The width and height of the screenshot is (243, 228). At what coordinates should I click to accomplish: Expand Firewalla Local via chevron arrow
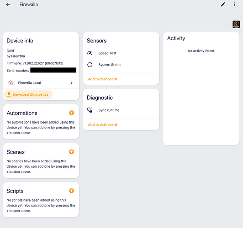pos(71,83)
